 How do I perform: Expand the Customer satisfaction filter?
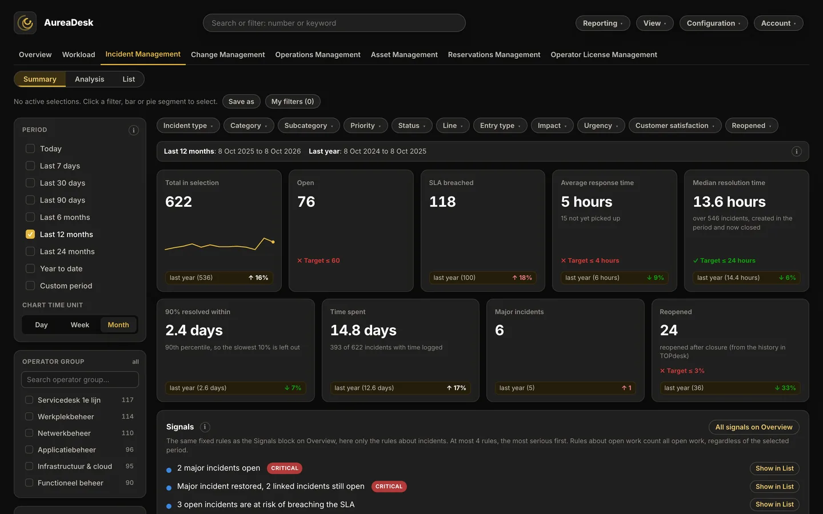click(675, 126)
